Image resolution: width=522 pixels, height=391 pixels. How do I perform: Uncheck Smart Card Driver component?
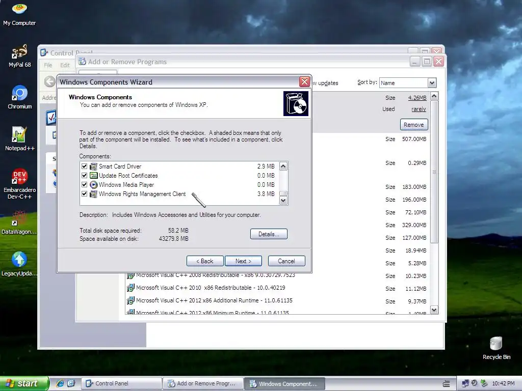pyautogui.click(x=84, y=166)
